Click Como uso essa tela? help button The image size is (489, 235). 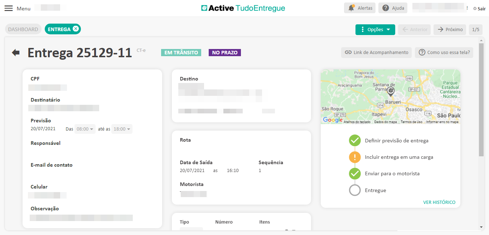pos(444,53)
